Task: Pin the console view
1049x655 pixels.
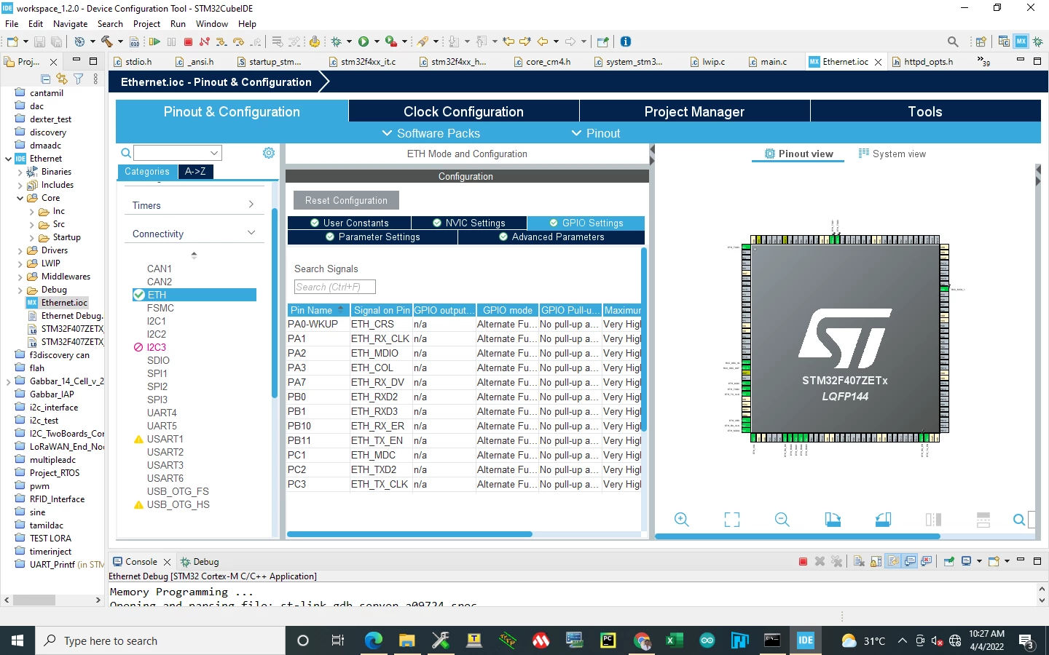Action: 948,562
